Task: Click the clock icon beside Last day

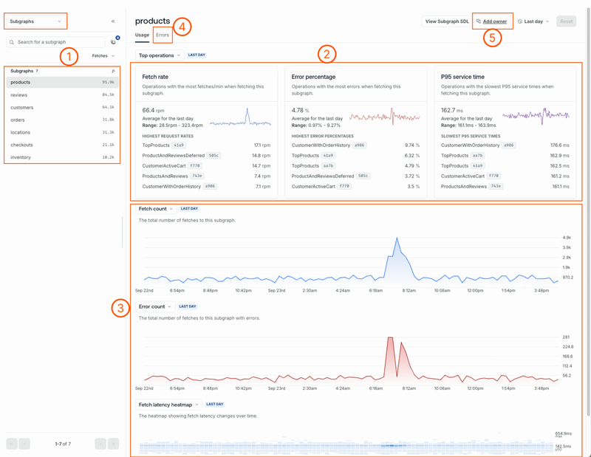Action: click(x=519, y=21)
